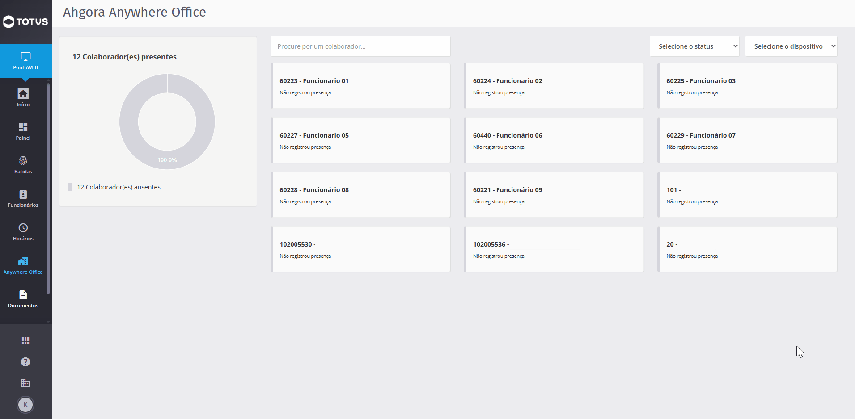Image resolution: width=855 pixels, height=419 pixels.
Task: Open card 60224 - Funcionario 02
Action: 554,86
